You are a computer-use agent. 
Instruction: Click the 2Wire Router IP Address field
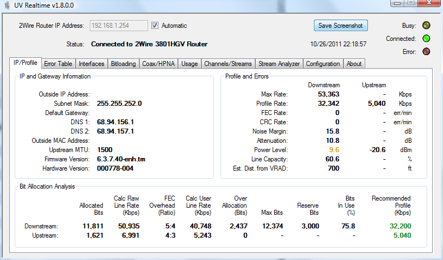click(118, 26)
